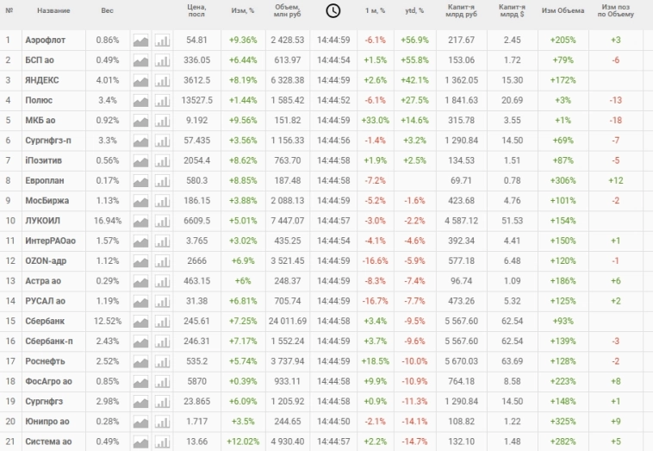Open the area chart for Система ао
Viewport: 653px width, 451px height.
140,442
